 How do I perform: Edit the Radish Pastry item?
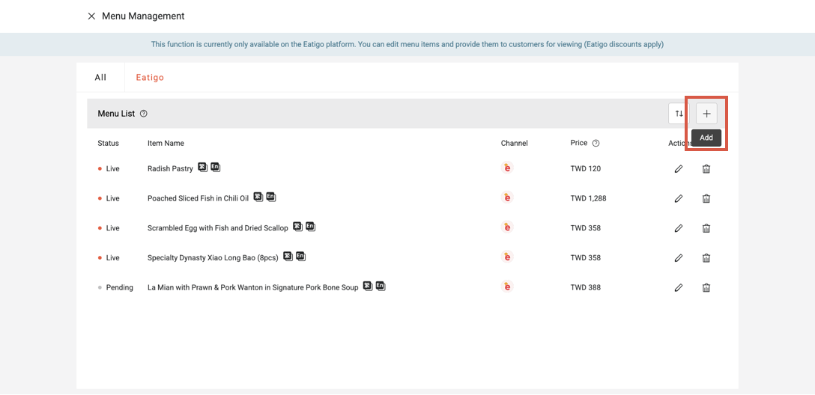tap(679, 169)
